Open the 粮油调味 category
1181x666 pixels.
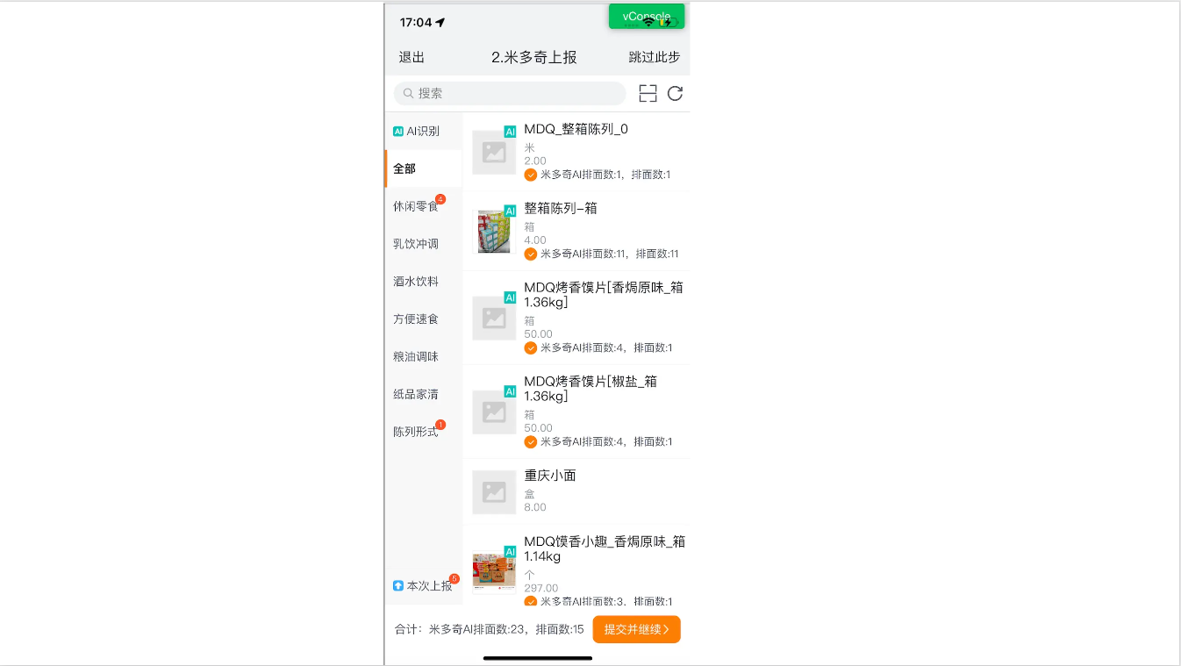pyautogui.click(x=423, y=357)
